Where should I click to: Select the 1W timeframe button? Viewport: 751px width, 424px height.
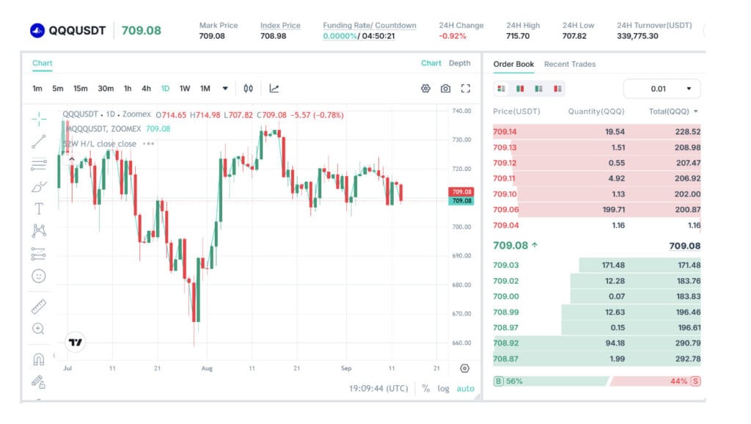point(185,89)
